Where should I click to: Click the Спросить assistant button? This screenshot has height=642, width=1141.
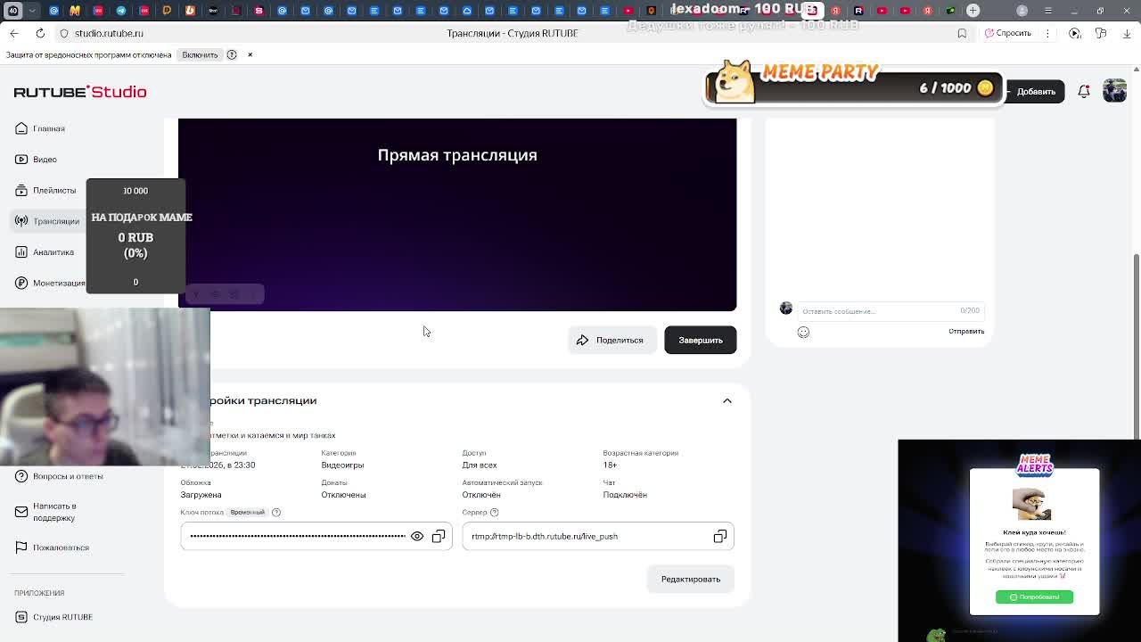tap(1008, 33)
